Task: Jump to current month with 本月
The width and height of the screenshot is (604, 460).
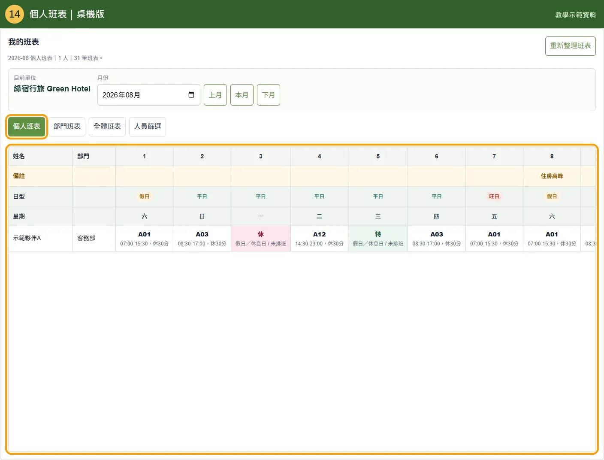Action: click(242, 95)
